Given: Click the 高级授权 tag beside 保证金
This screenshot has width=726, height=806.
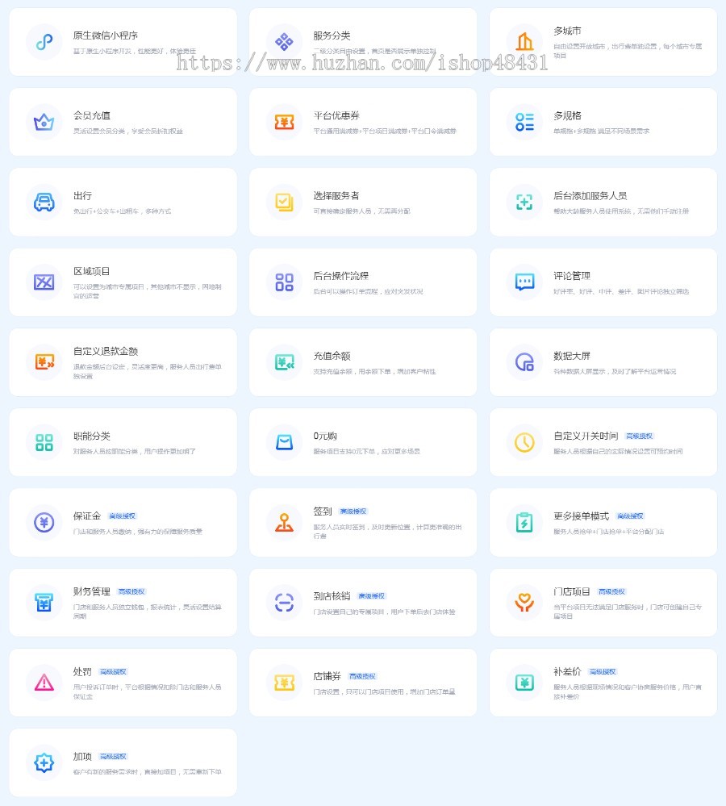Looking at the screenshot, I should (123, 516).
